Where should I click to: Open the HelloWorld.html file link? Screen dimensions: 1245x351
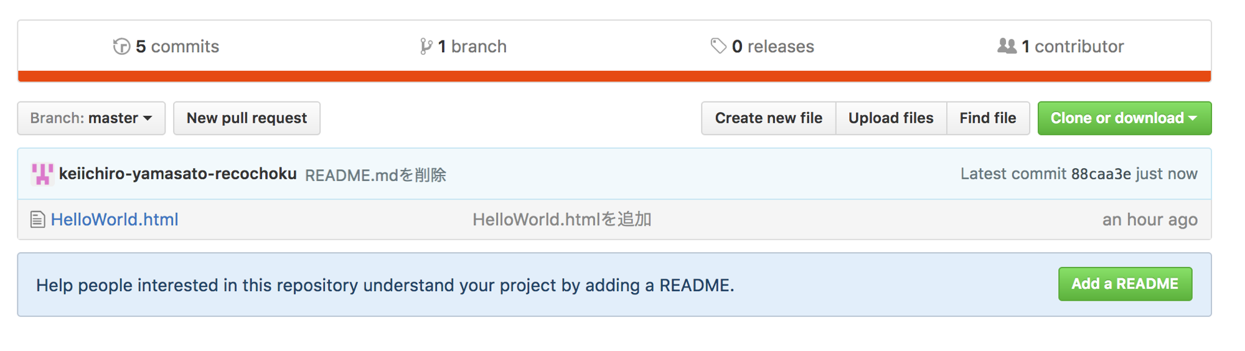pos(115,220)
